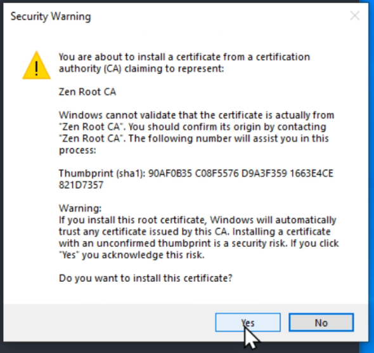
Task: Click No to decline certificate installation
Action: coord(321,323)
